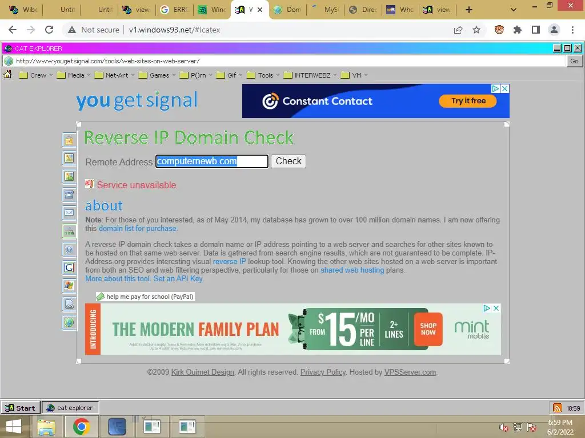Click Cat Explorer URL address field
This screenshot has height=438, width=585.
pos(285,60)
